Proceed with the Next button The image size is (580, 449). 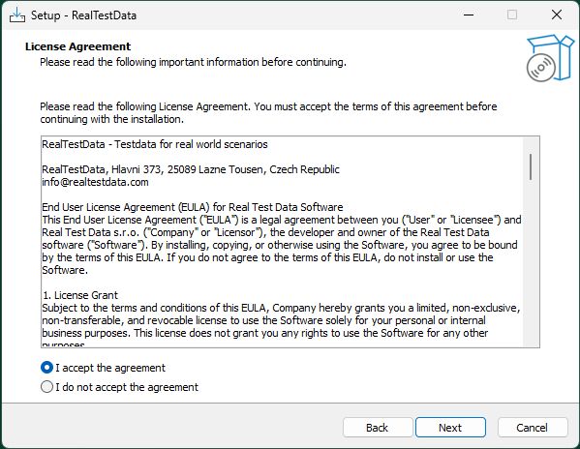tap(450, 428)
